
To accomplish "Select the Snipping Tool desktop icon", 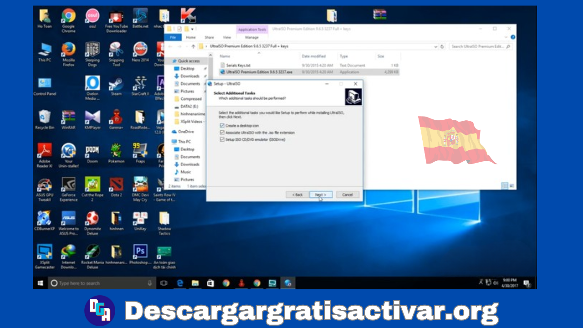I will point(116,54).
